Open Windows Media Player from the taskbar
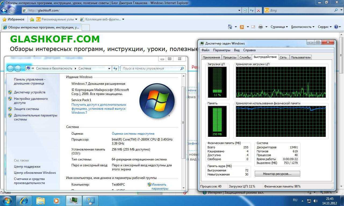Viewport: 344px width, 206px height. [x=56, y=200]
